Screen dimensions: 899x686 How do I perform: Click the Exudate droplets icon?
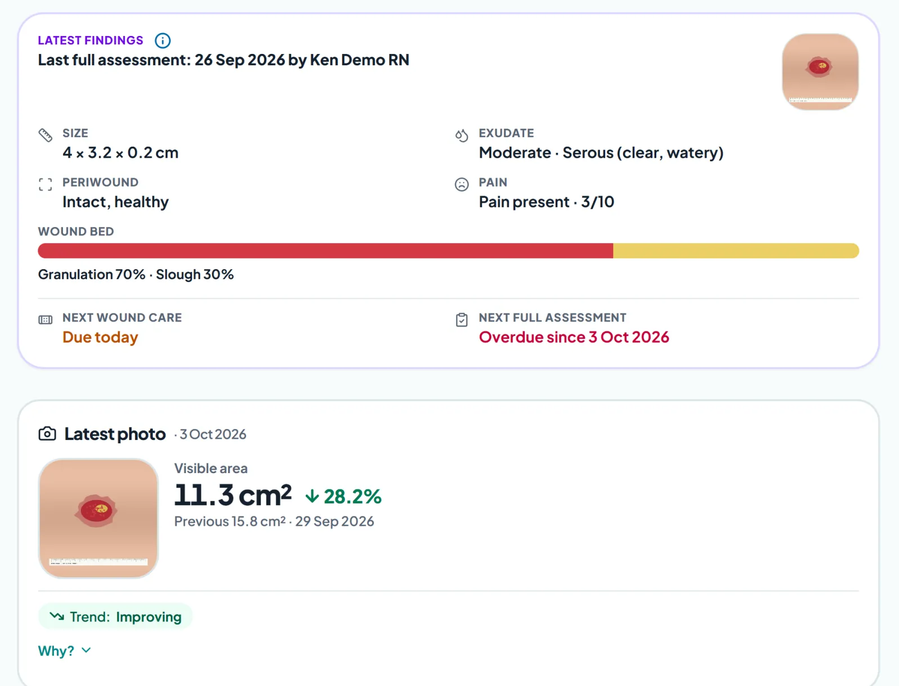click(x=461, y=135)
